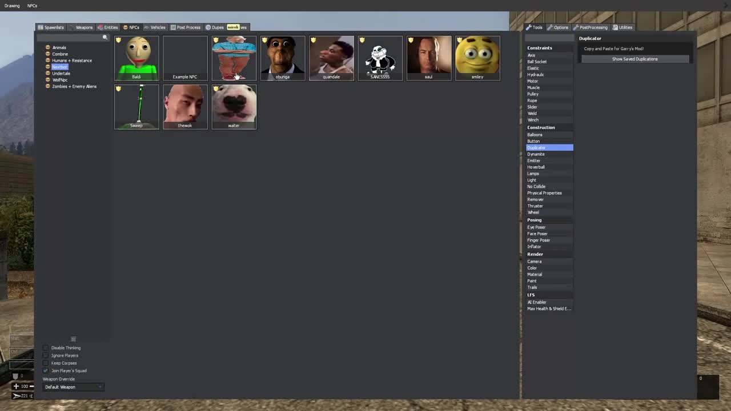Collapse the Constraints tool category
The image size is (731, 411).
[549, 48]
